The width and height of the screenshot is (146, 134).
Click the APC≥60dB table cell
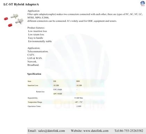tap(58, 94)
